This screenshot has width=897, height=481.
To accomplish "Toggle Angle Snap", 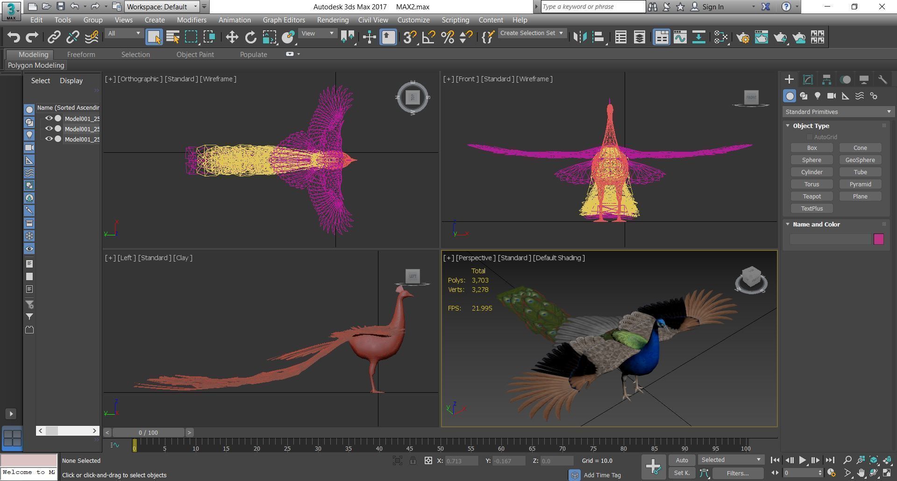I will point(428,37).
